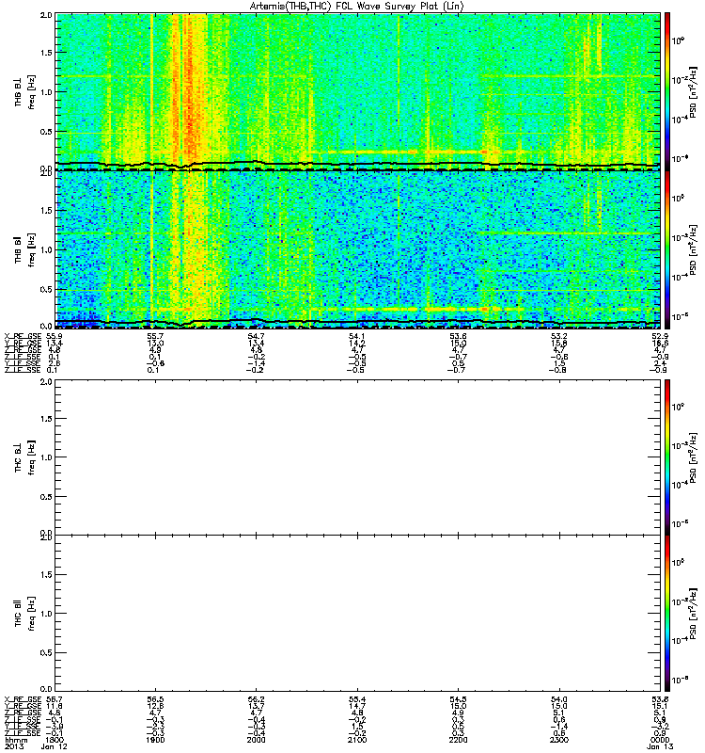Click the THC X_RE_GSE value 56.7

pos(53,699)
